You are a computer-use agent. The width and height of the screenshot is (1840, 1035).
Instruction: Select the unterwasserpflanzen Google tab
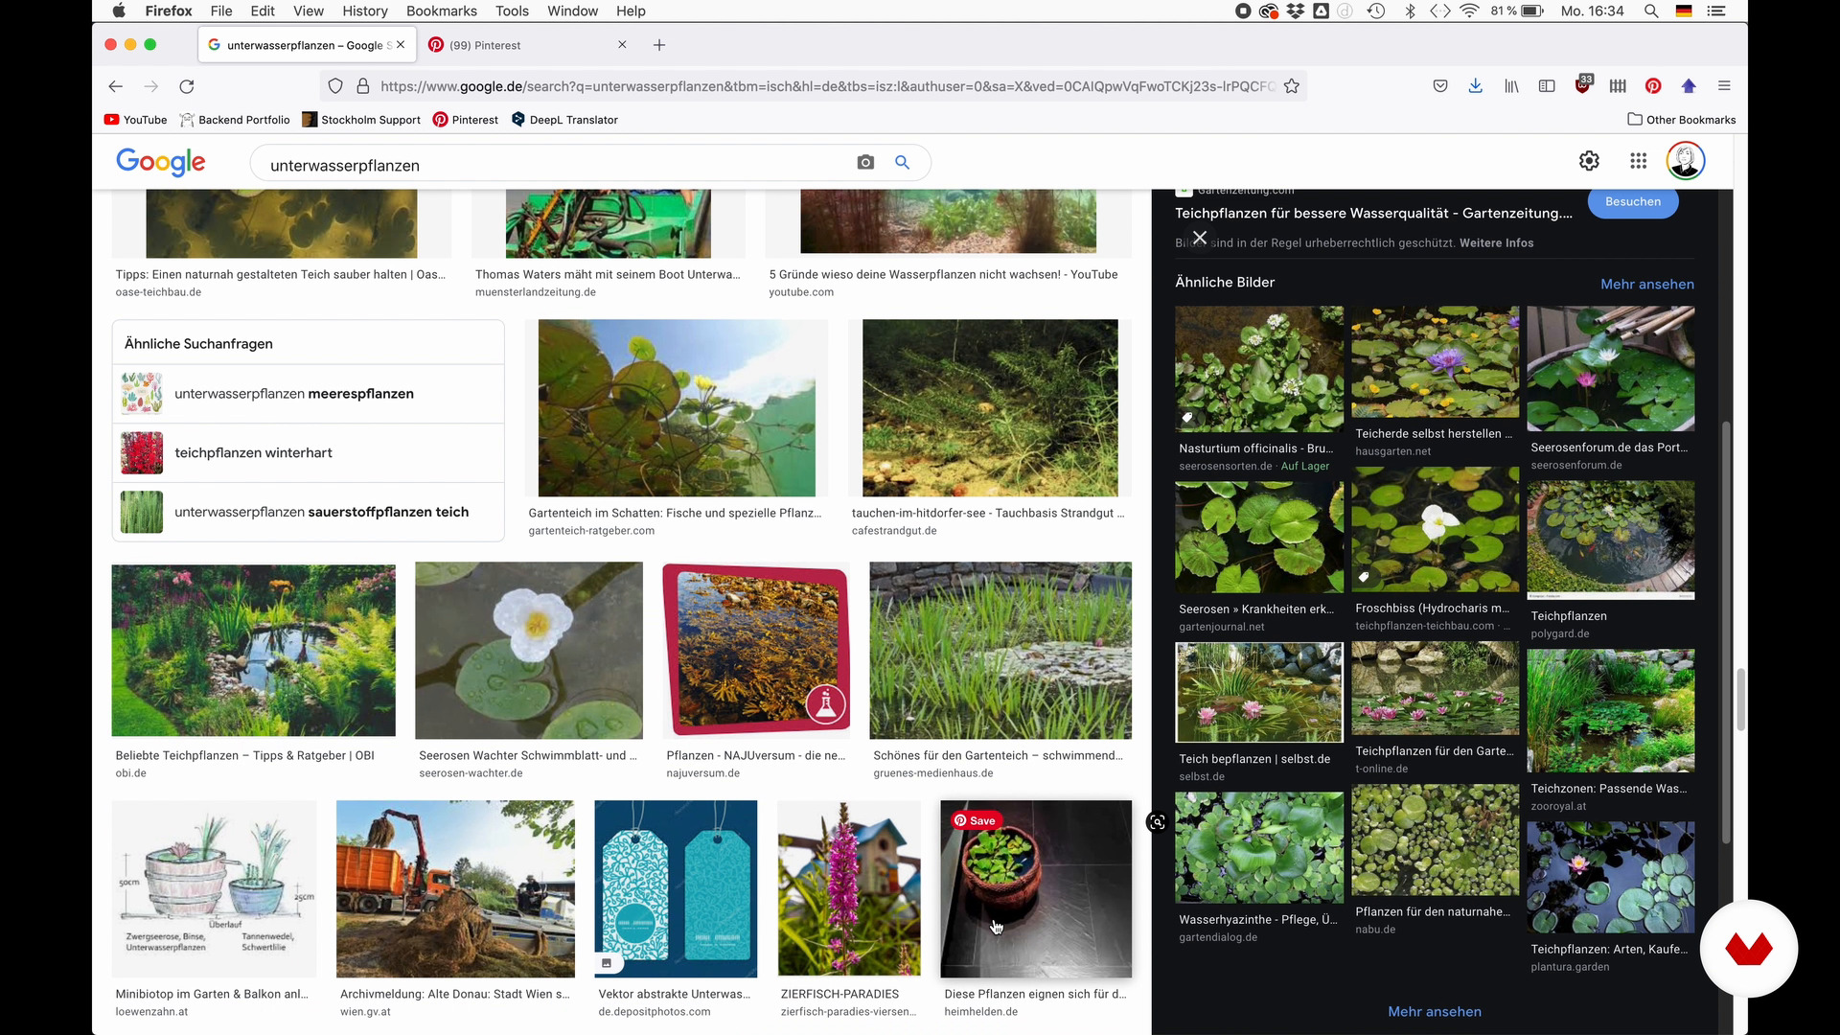coord(307,45)
